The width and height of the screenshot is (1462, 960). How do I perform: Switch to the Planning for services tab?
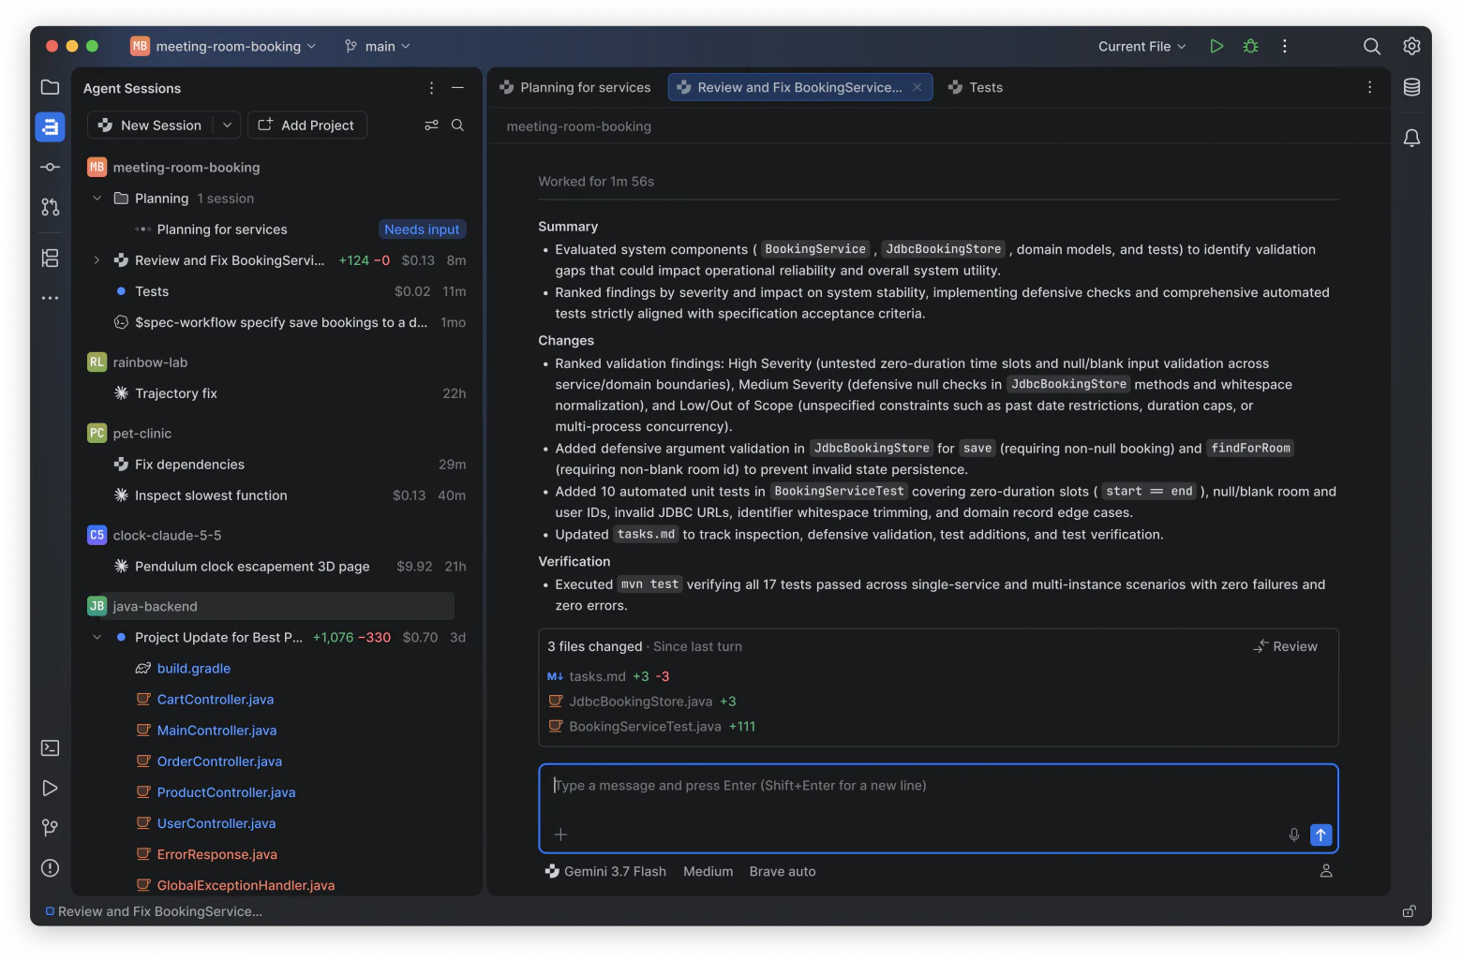(575, 87)
